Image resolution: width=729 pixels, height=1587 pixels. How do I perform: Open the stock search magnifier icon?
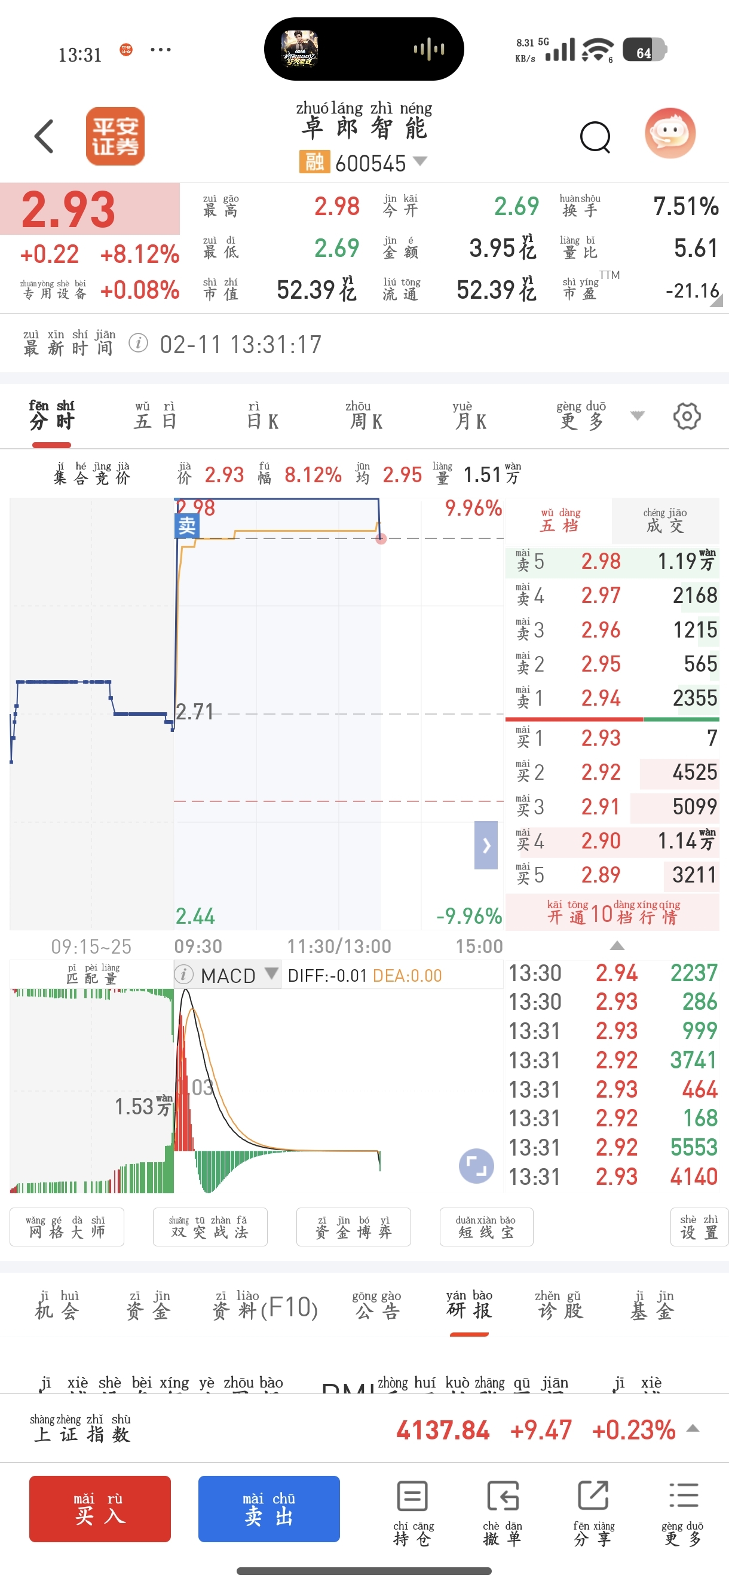595,137
